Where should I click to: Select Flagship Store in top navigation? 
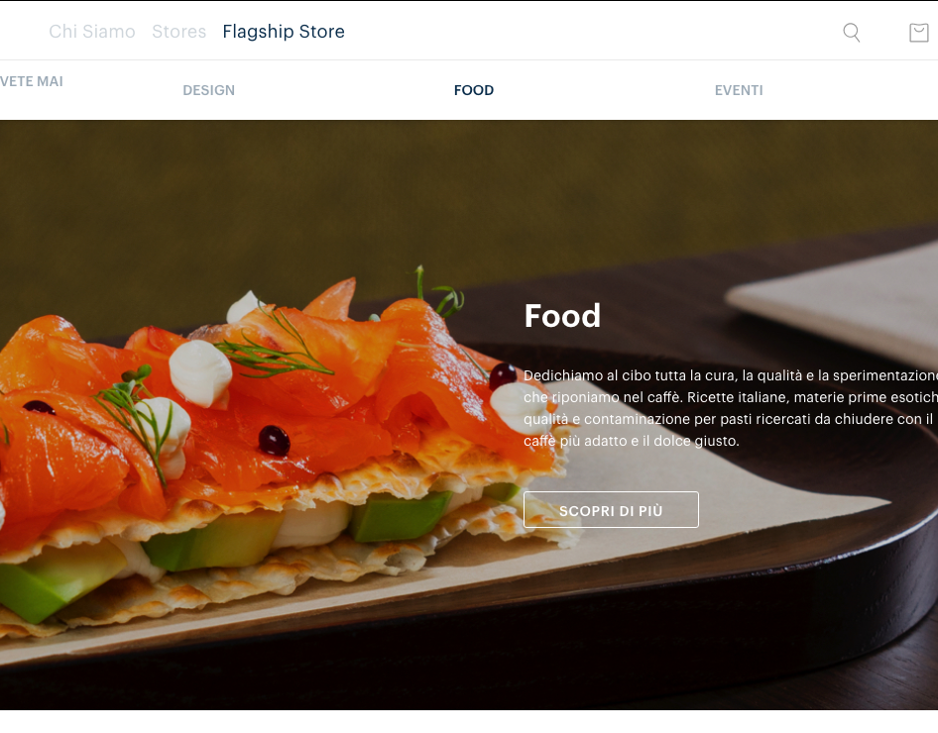pyautogui.click(x=284, y=31)
